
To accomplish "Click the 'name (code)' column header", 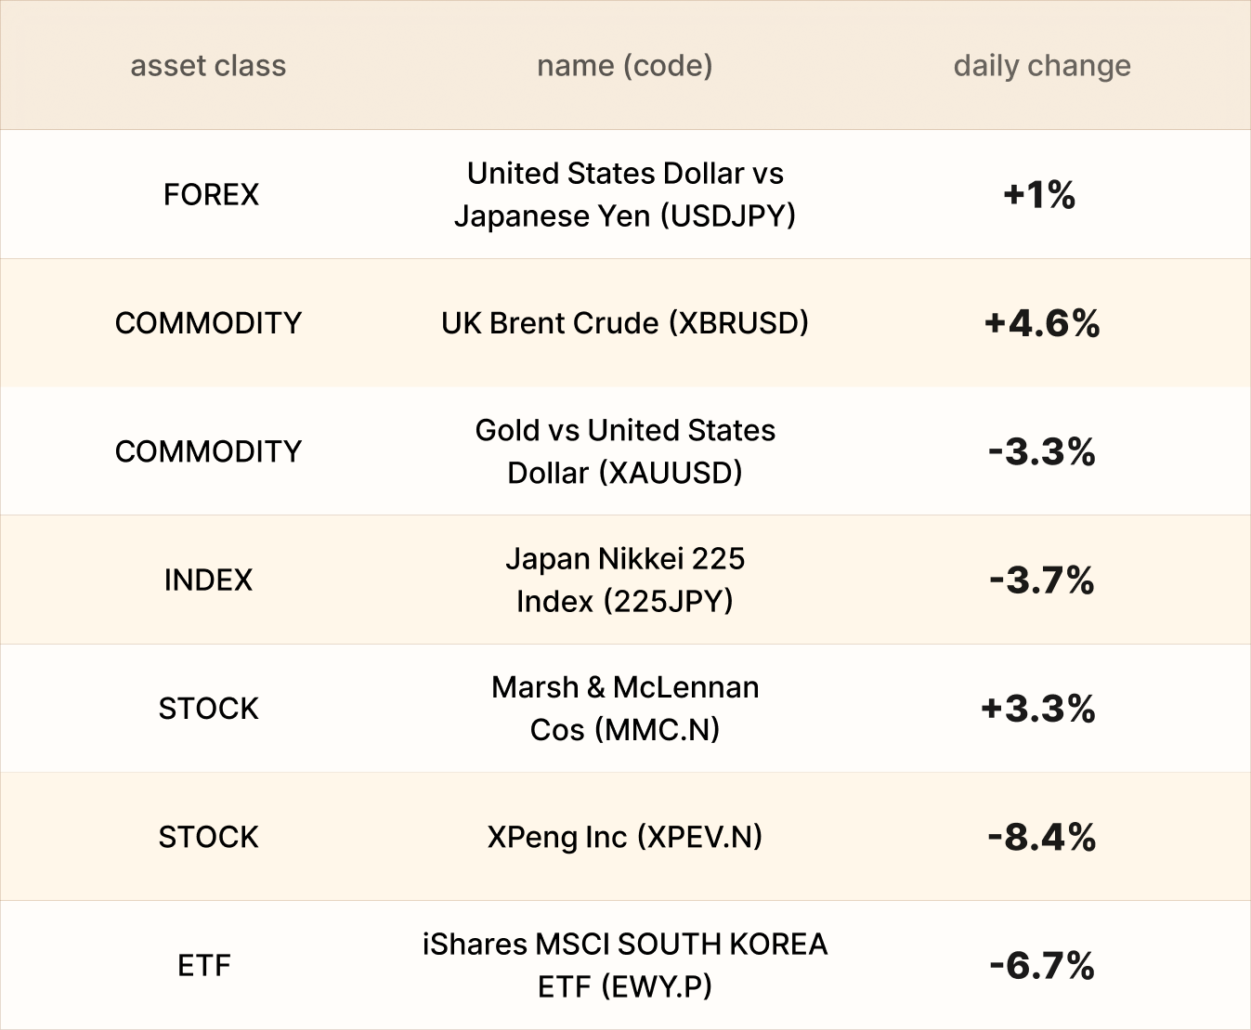I will 624,66.
